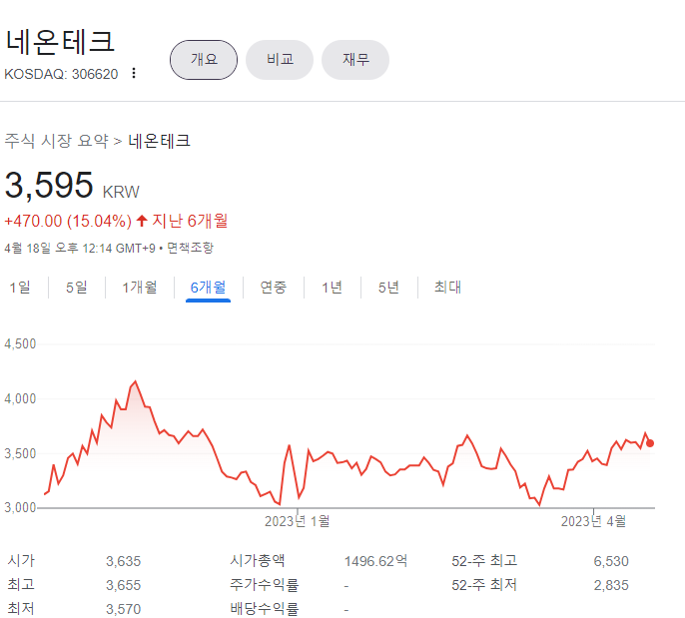The width and height of the screenshot is (685, 618).
Task: Switch chart to the 5일 tab
Action: click(x=77, y=288)
